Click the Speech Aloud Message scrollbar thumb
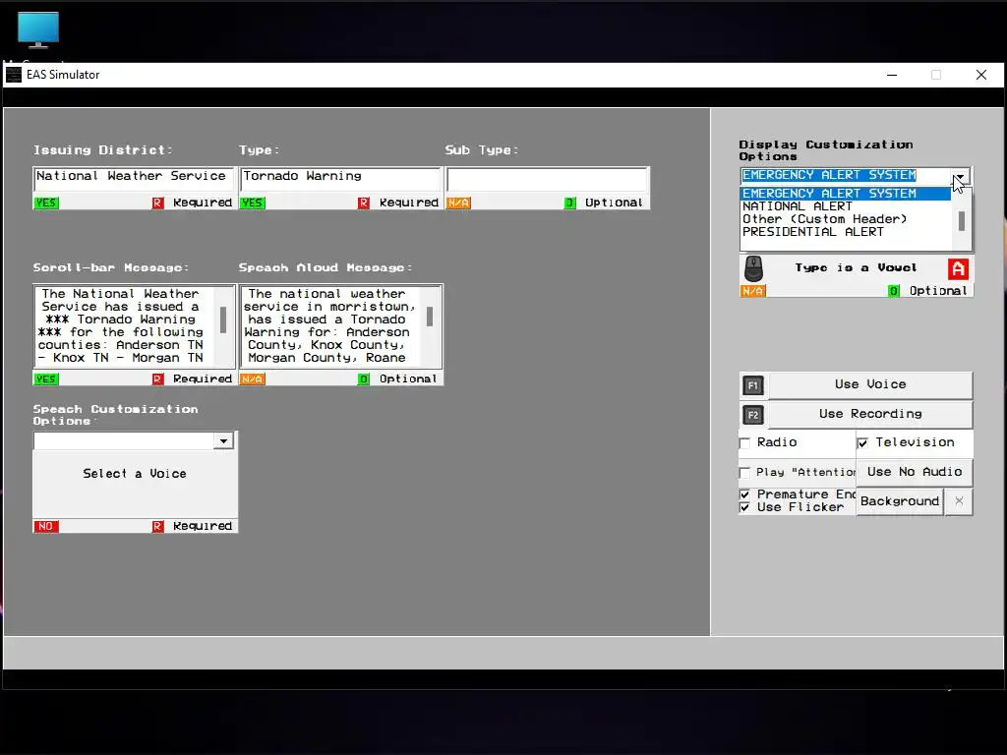The image size is (1007, 755). pos(430,316)
